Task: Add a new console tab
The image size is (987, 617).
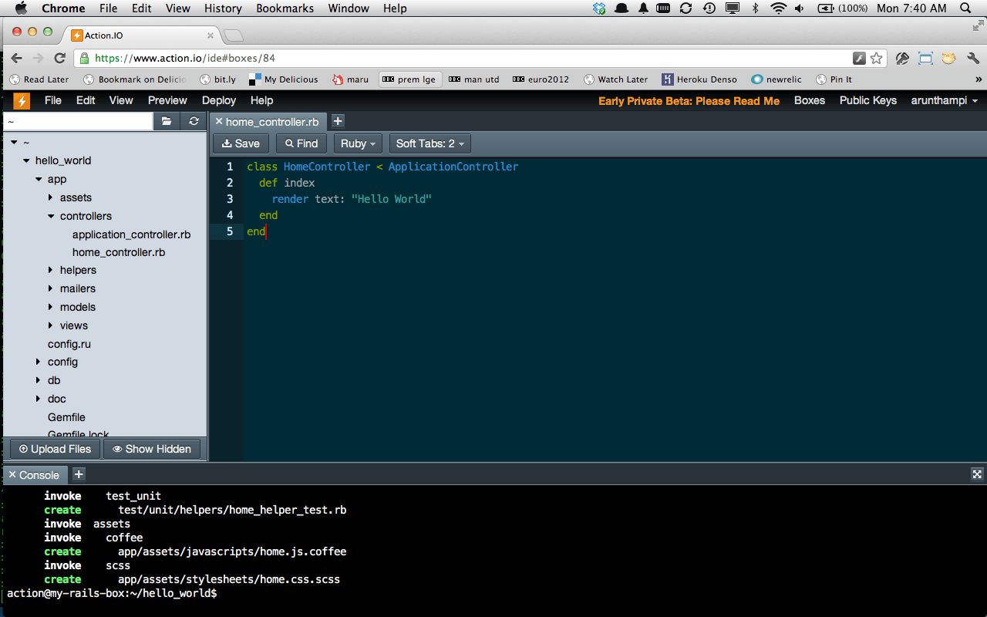Action: pos(79,474)
